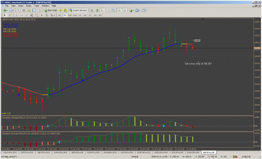Image resolution: width=262 pixels, height=159 pixels.
Task: Open the File menu
Action: point(7,6)
